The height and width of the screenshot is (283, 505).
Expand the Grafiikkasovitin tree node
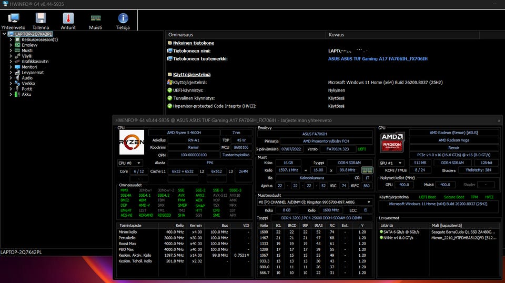point(11,62)
